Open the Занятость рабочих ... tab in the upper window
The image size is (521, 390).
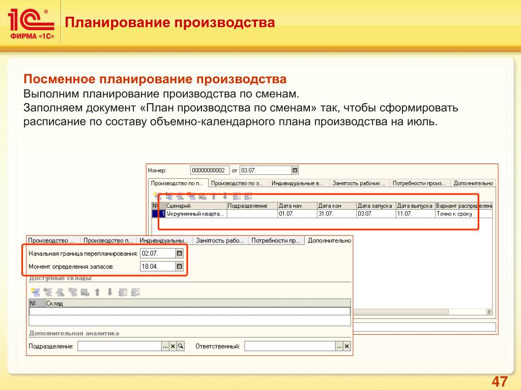[359, 183]
